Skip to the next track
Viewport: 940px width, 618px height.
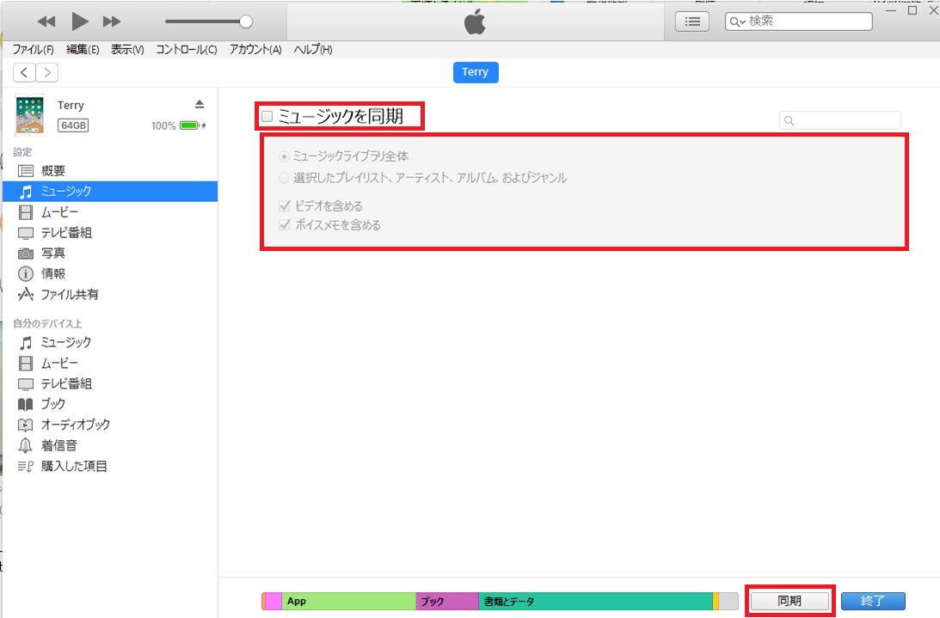click(x=112, y=21)
